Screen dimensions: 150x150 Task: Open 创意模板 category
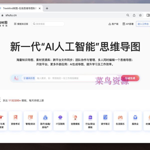tap(75, 121)
